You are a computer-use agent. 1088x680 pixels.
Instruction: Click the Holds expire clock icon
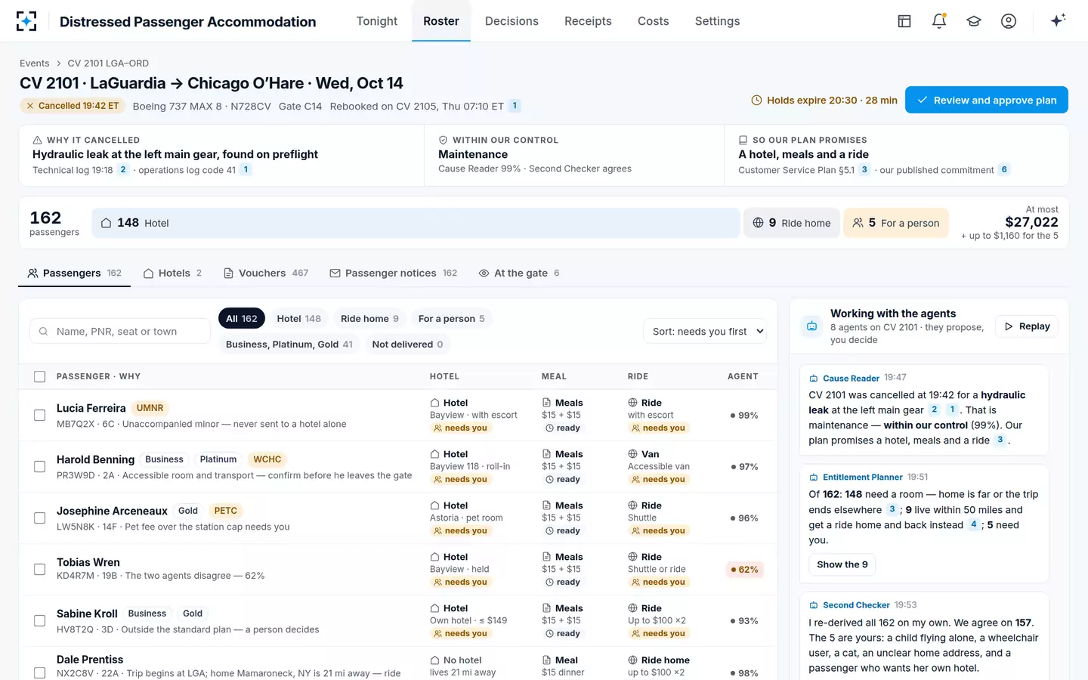[756, 100]
